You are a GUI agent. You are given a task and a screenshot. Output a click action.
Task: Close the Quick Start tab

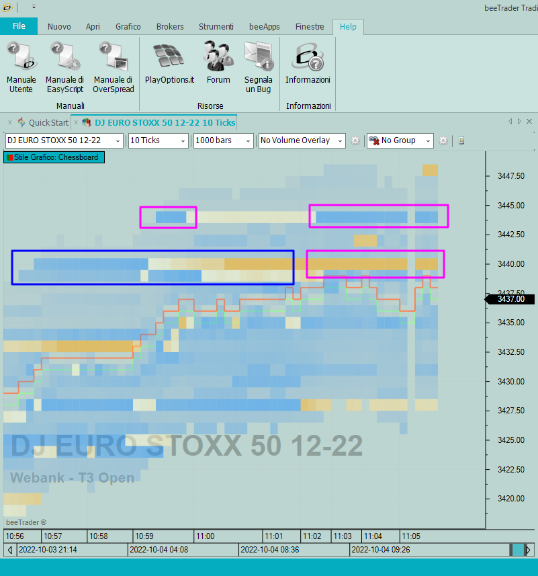tap(10, 122)
